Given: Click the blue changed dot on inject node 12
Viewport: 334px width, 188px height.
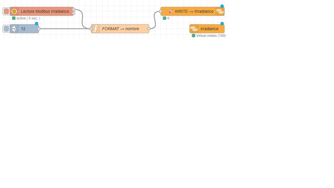Looking at the screenshot, I should click(x=37, y=23).
